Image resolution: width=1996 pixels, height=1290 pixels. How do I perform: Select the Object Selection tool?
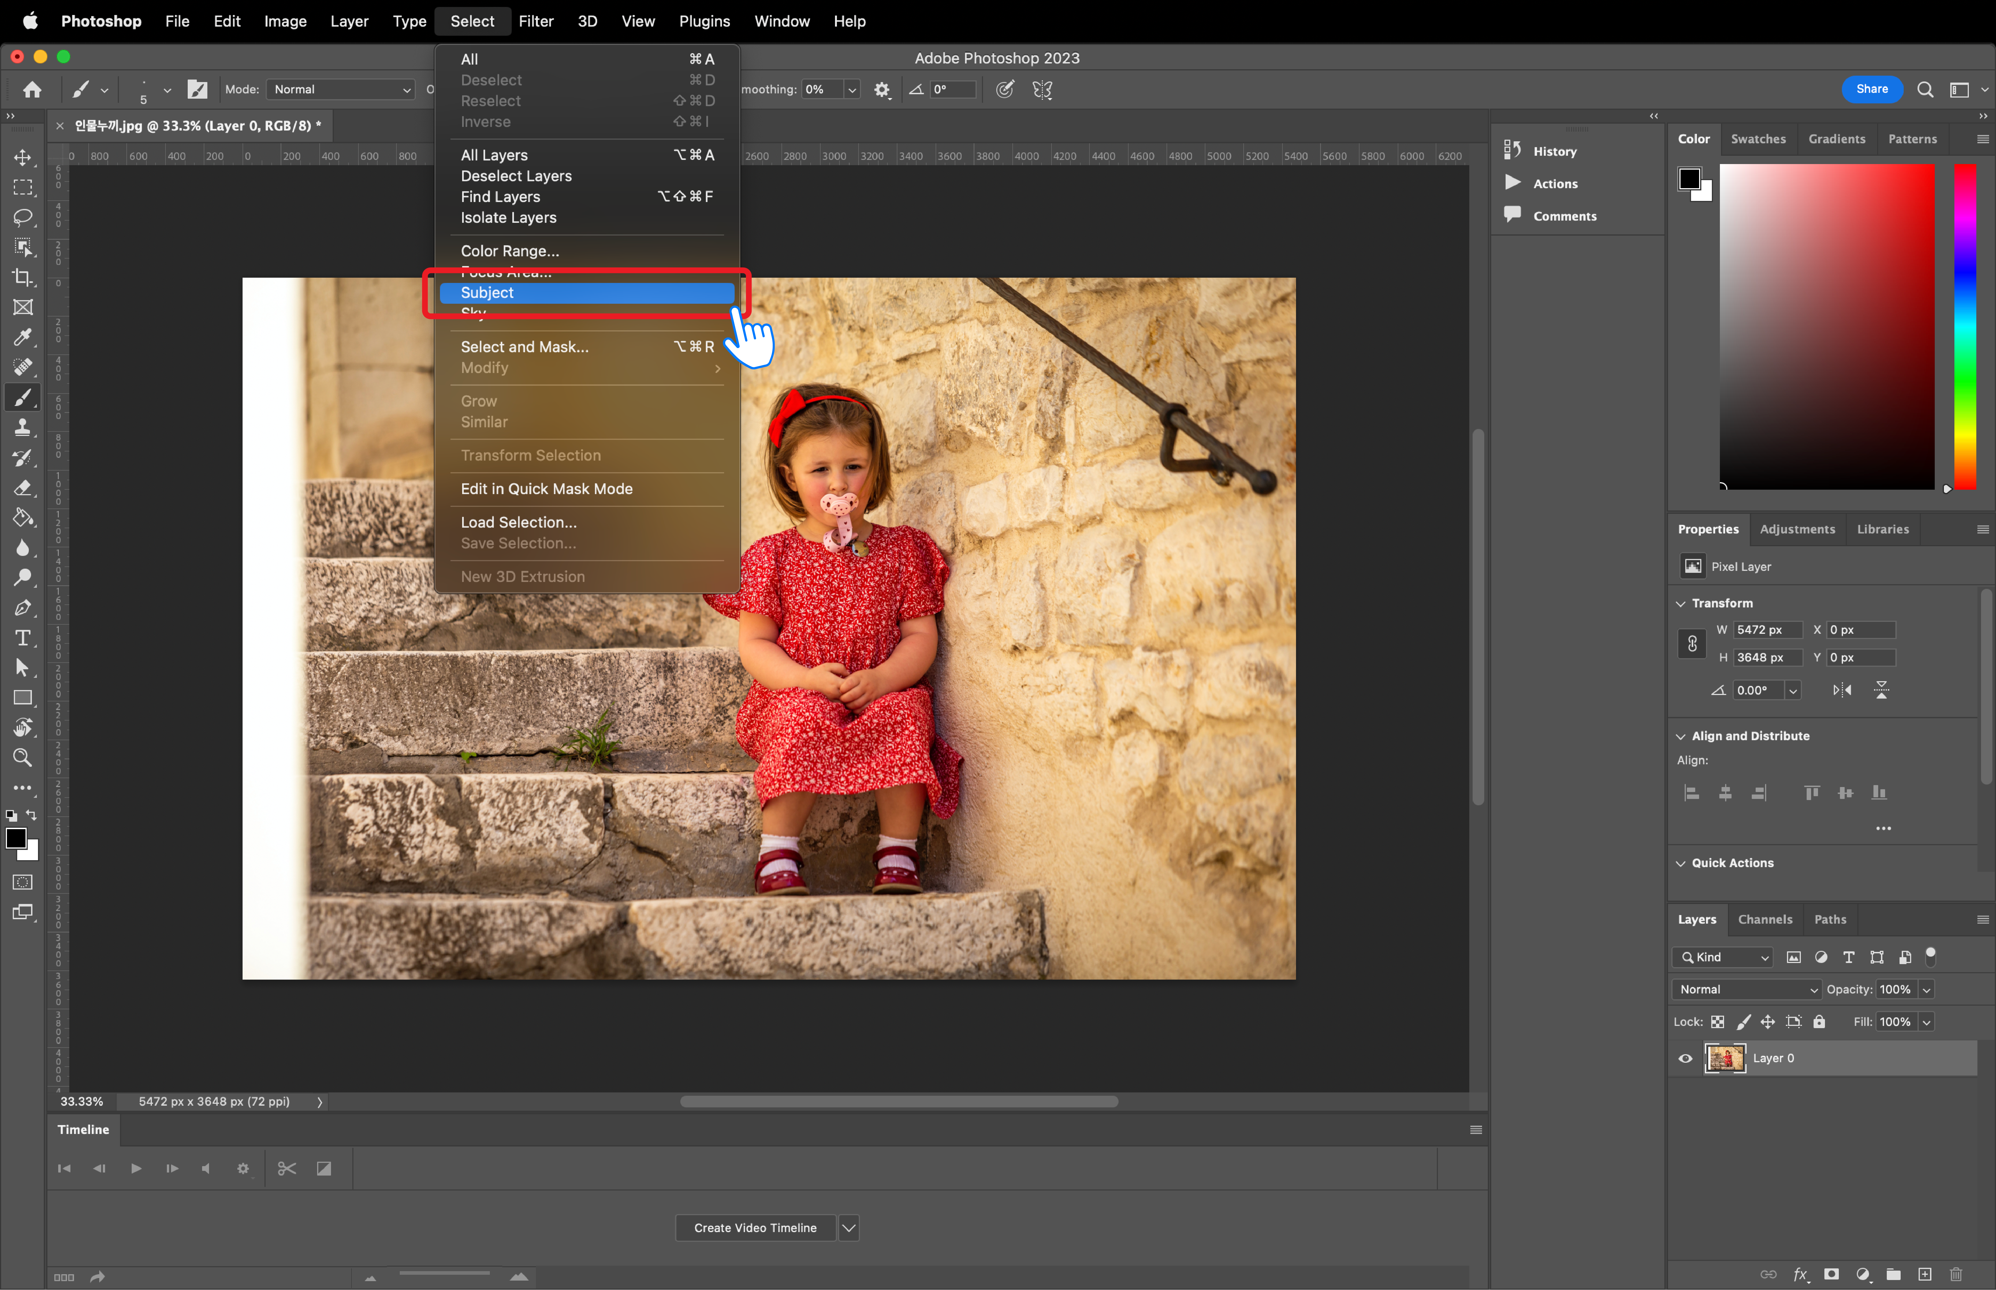coord(23,247)
